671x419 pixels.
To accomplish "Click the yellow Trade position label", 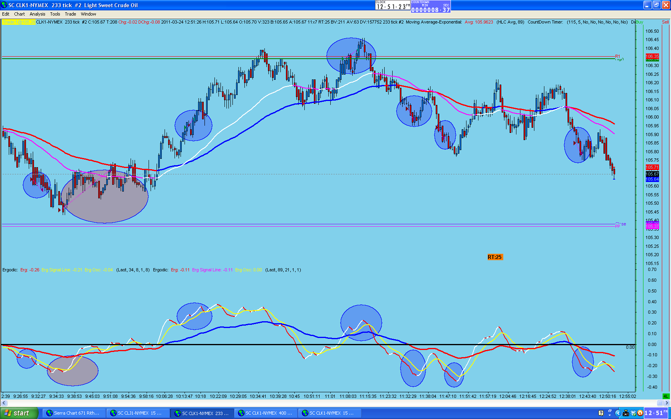I will pos(19,22).
